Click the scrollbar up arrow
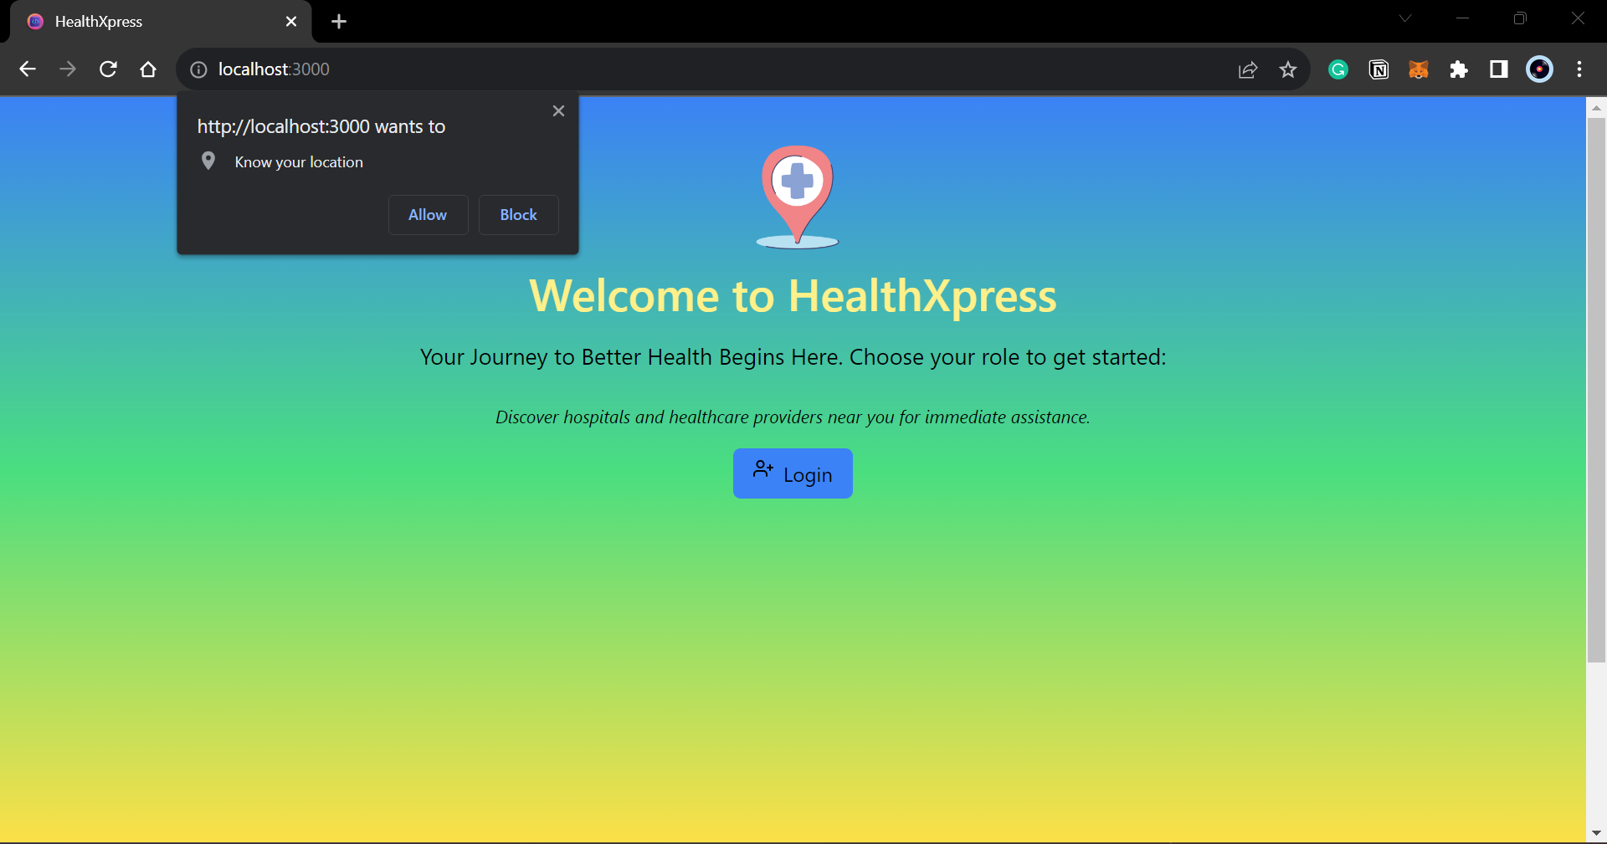1607x844 pixels. point(1596,107)
